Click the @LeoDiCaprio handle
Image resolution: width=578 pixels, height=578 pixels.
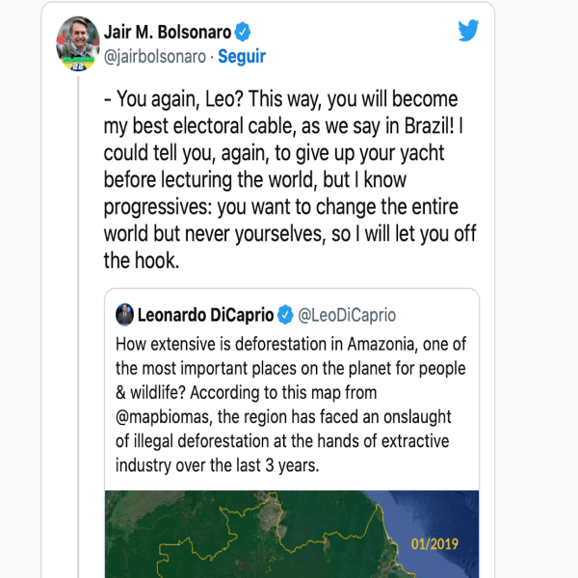(x=347, y=315)
